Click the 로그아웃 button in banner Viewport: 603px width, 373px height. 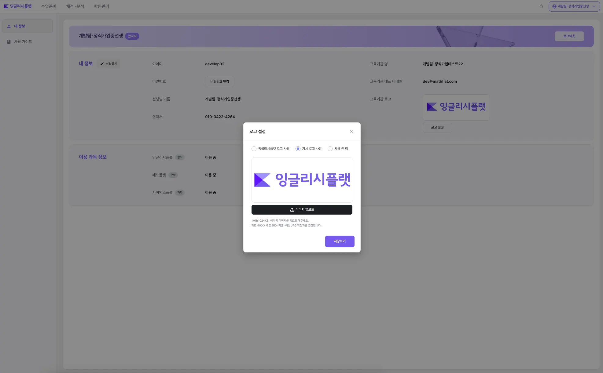569,36
